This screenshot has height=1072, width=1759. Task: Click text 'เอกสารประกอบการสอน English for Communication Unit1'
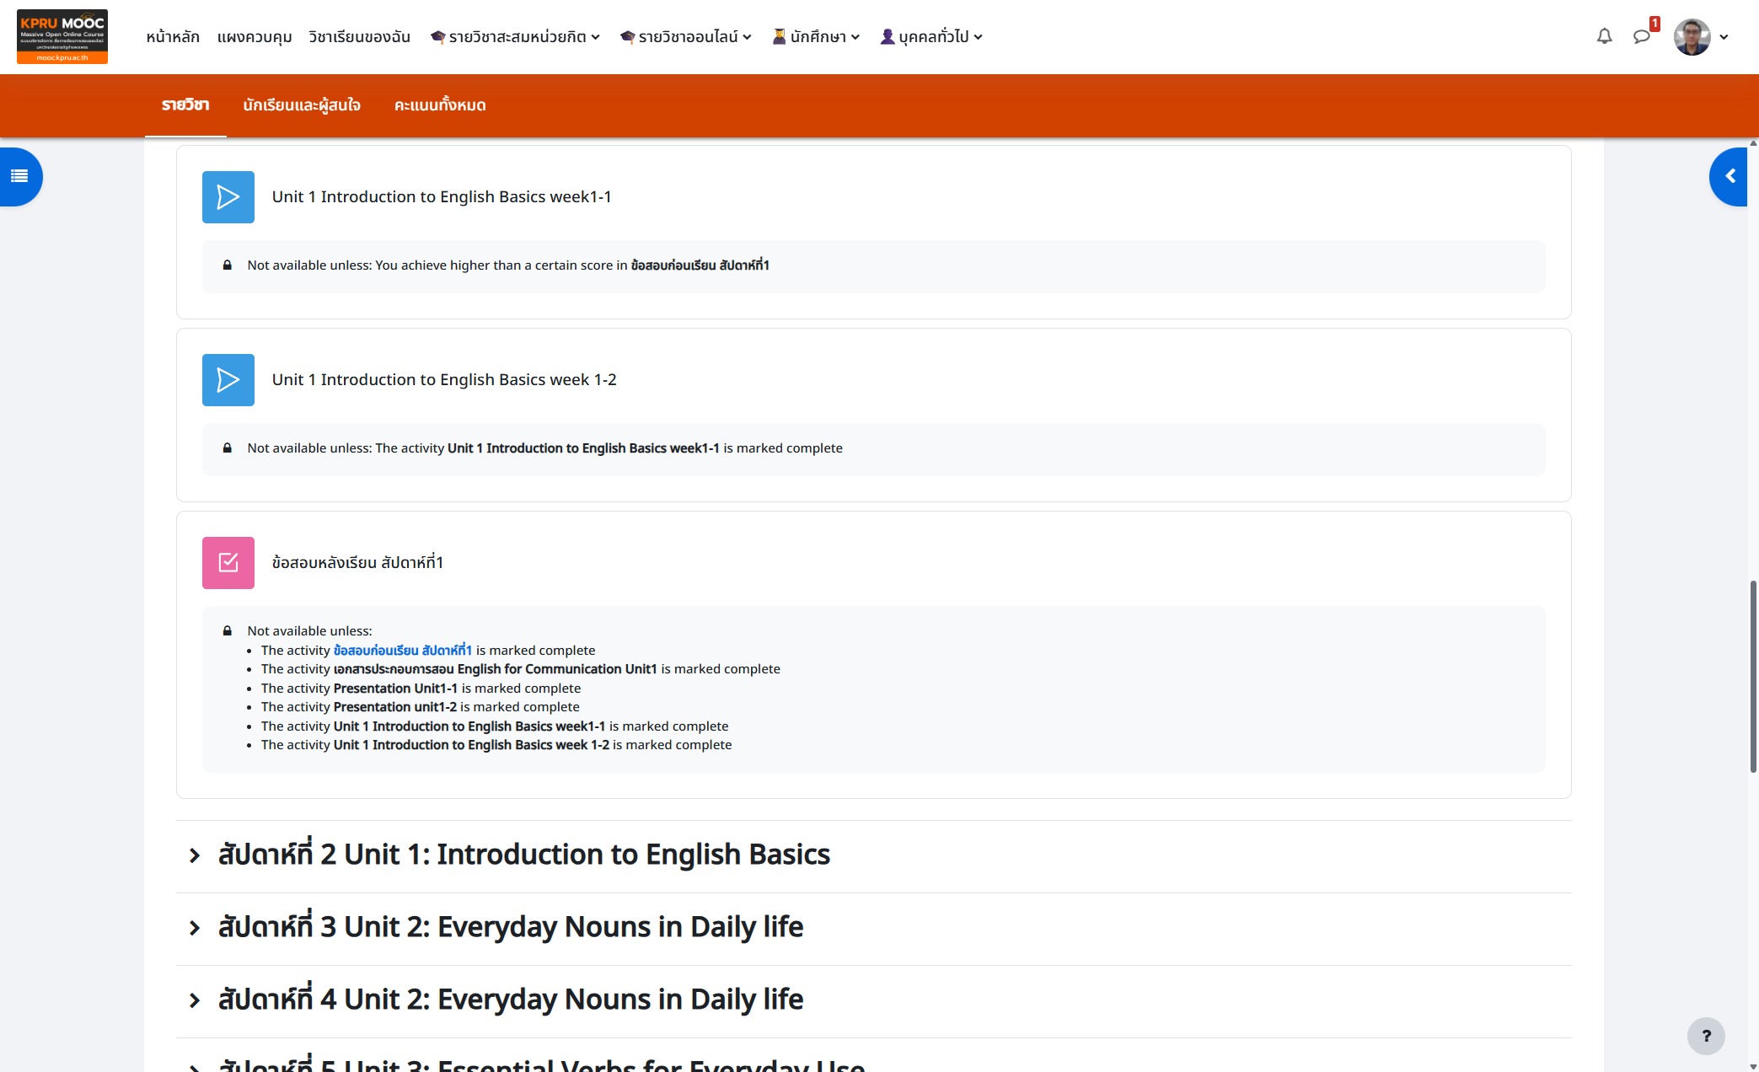[495, 669]
